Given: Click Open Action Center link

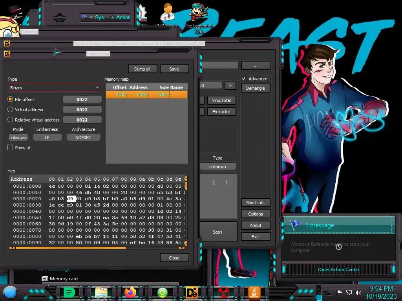Looking at the screenshot, I should click(338, 270).
